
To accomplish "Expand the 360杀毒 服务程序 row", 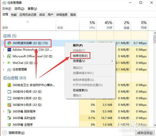I will point(4,111).
